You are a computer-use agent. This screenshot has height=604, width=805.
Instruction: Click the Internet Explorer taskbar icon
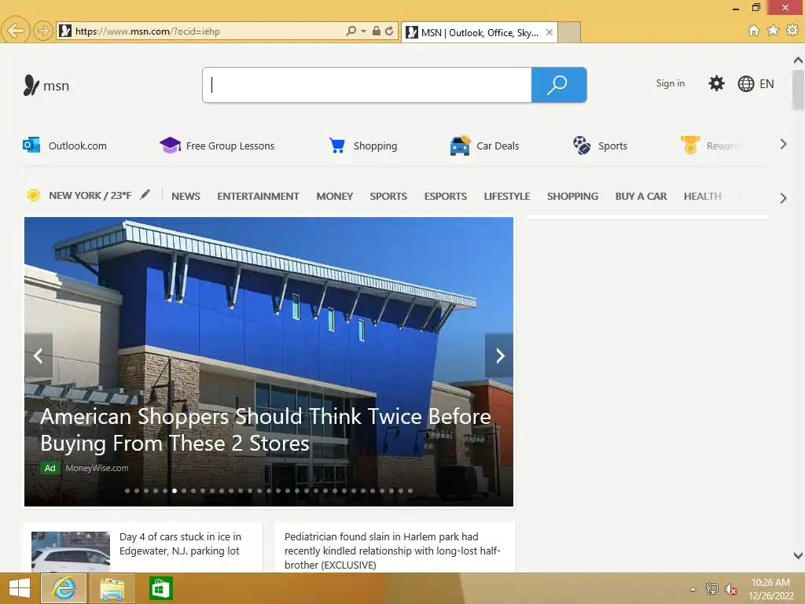click(64, 588)
